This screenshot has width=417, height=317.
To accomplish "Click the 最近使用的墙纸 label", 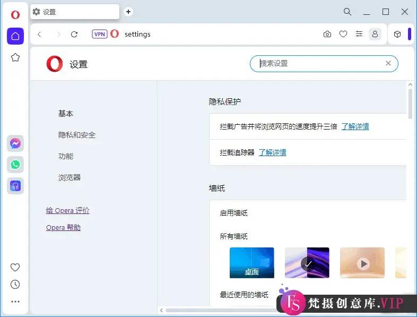I will (x=244, y=295).
